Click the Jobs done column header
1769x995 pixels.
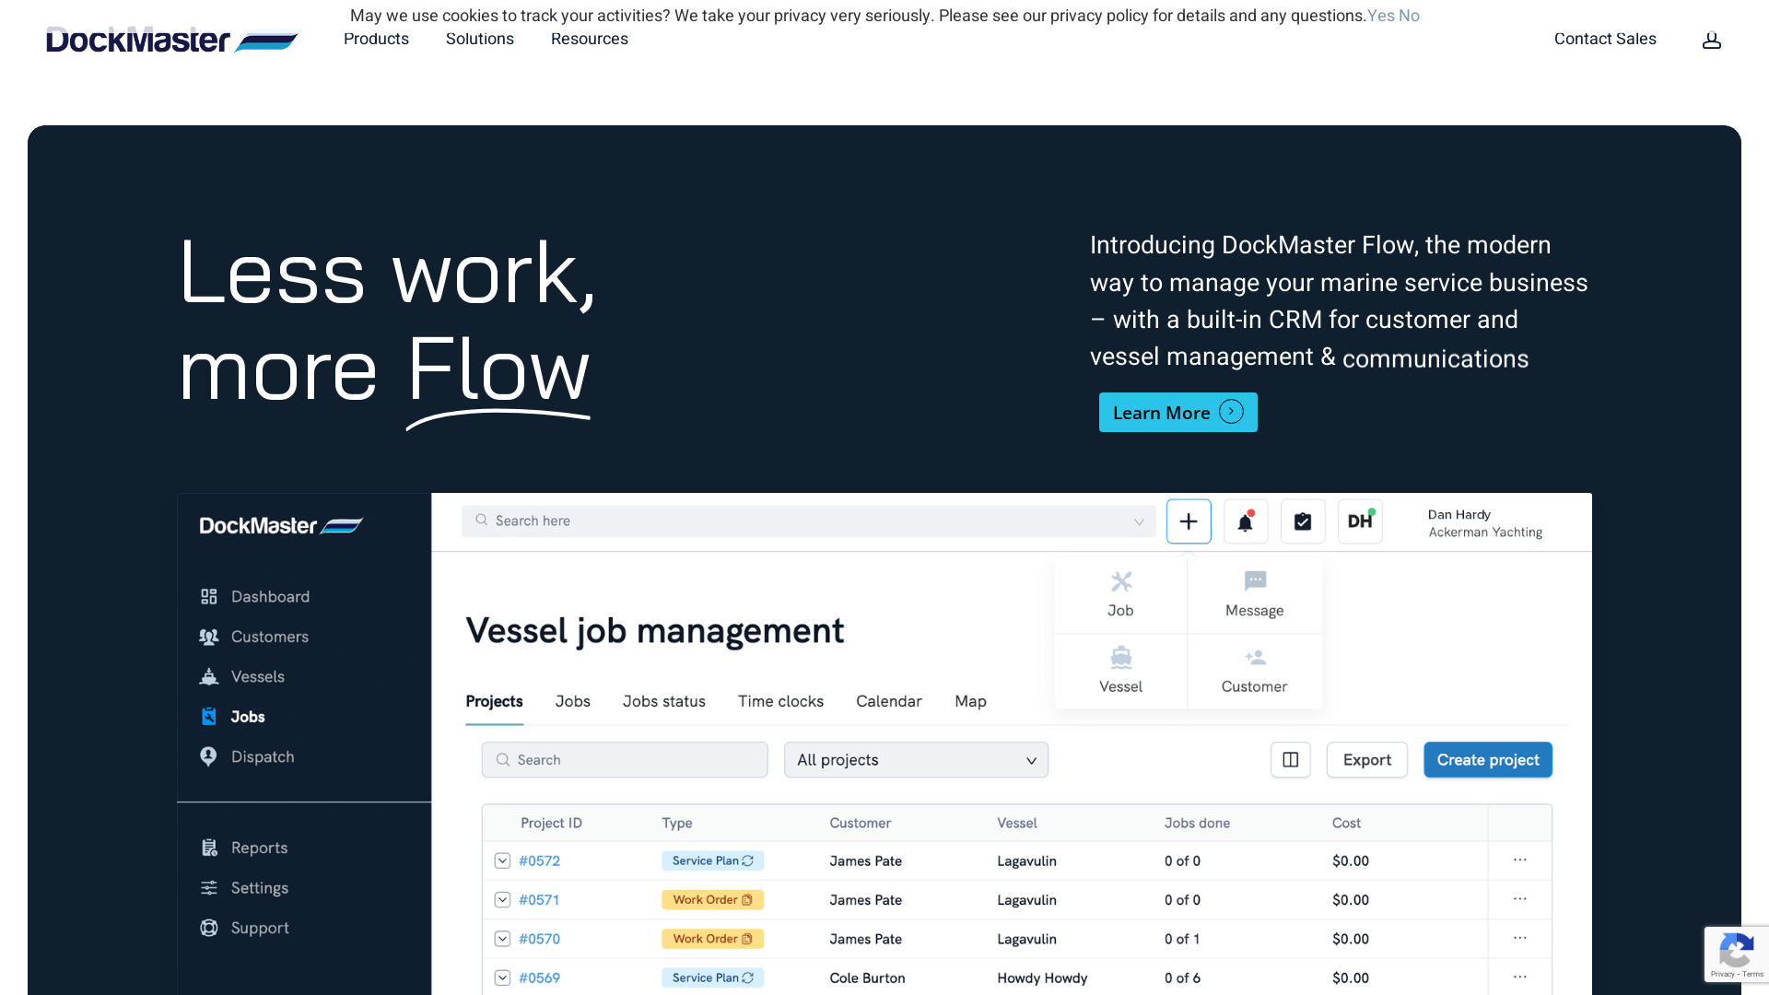(x=1197, y=824)
